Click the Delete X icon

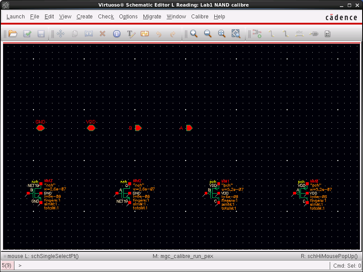click(x=102, y=34)
